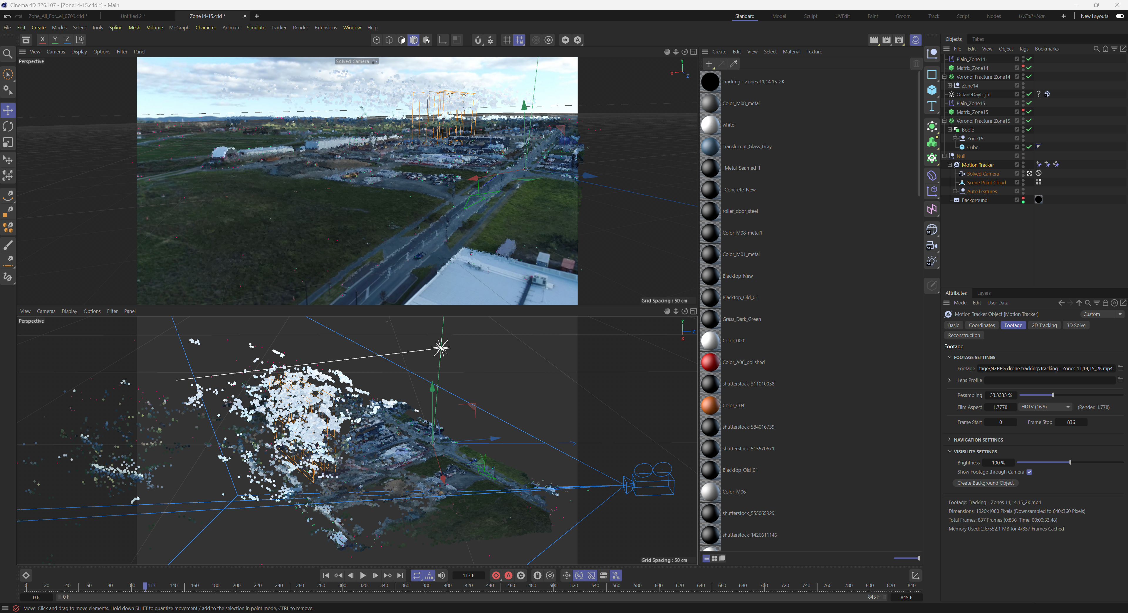Click the Record Active Objects button
1128x613 pixels.
click(496, 575)
